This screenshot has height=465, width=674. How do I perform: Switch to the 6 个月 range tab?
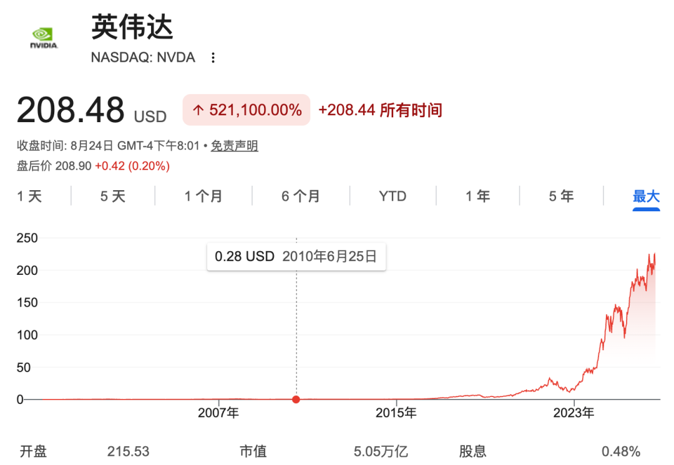tap(301, 196)
